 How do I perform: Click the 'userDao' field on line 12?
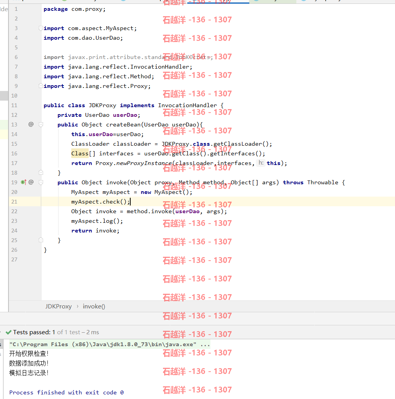click(125, 115)
